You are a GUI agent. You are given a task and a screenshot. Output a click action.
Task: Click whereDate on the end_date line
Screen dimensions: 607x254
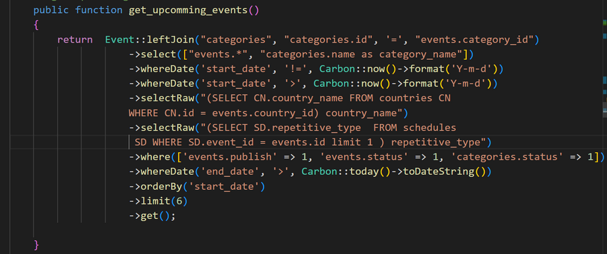pyautogui.click(x=167, y=171)
